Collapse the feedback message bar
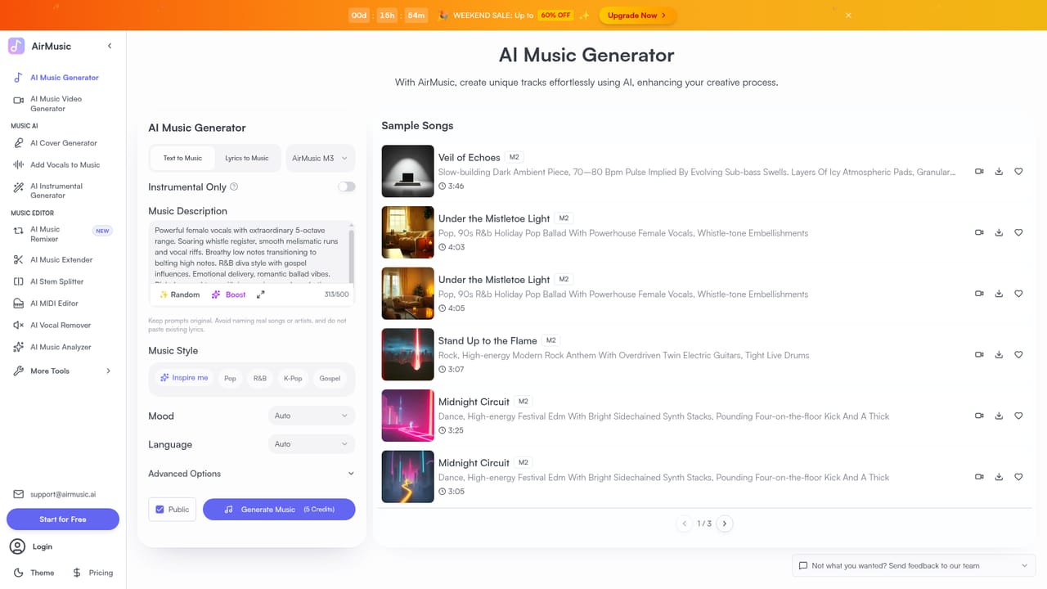The height and width of the screenshot is (589, 1047). pos(1025,565)
